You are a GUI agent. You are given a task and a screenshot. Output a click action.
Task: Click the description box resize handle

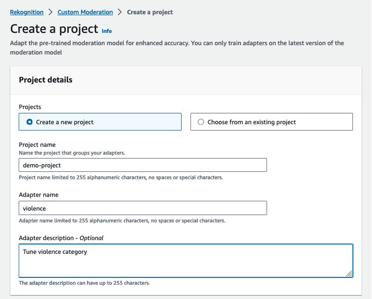(349, 274)
